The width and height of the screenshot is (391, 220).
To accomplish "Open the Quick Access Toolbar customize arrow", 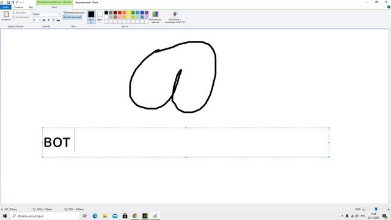I will coord(21,2).
